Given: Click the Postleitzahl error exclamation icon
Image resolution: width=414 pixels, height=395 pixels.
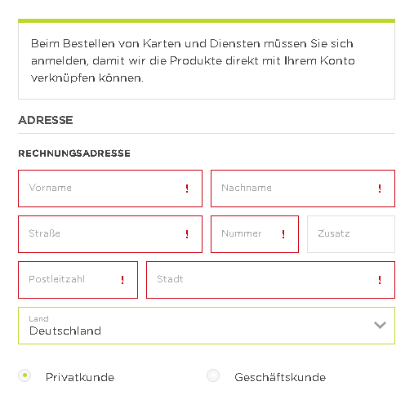Looking at the screenshot, I should (x=122, y=280).
